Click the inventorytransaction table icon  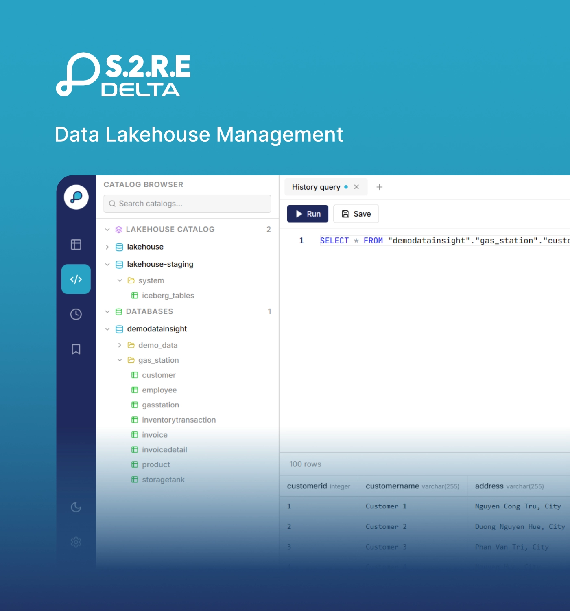point(135,420)
